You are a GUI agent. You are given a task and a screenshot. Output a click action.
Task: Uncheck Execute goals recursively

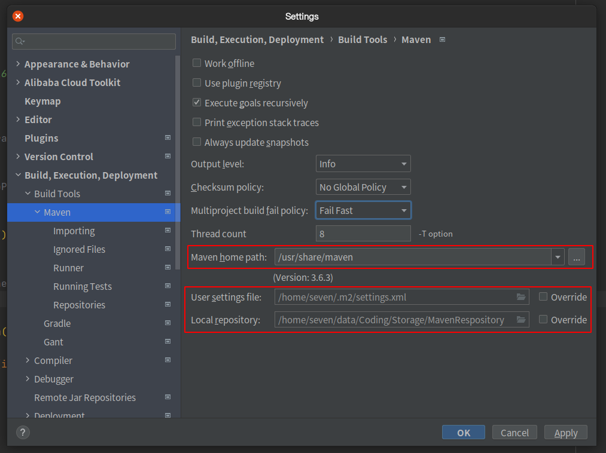pyautogui.click(x=197, y=102)
